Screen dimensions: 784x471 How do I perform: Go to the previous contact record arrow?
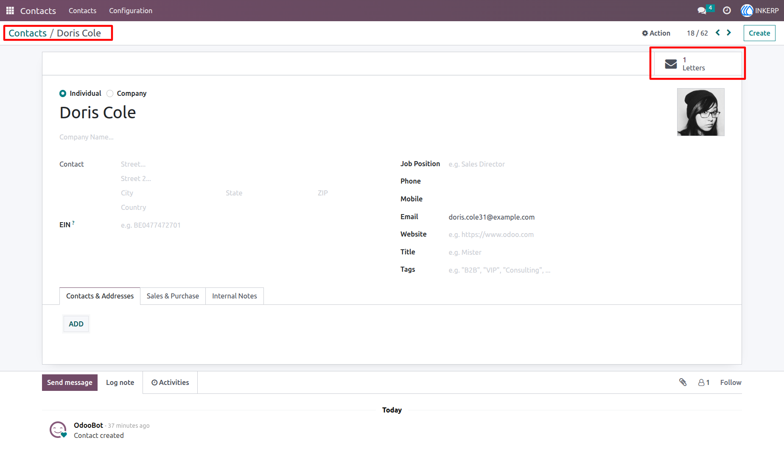pos(718,33)
